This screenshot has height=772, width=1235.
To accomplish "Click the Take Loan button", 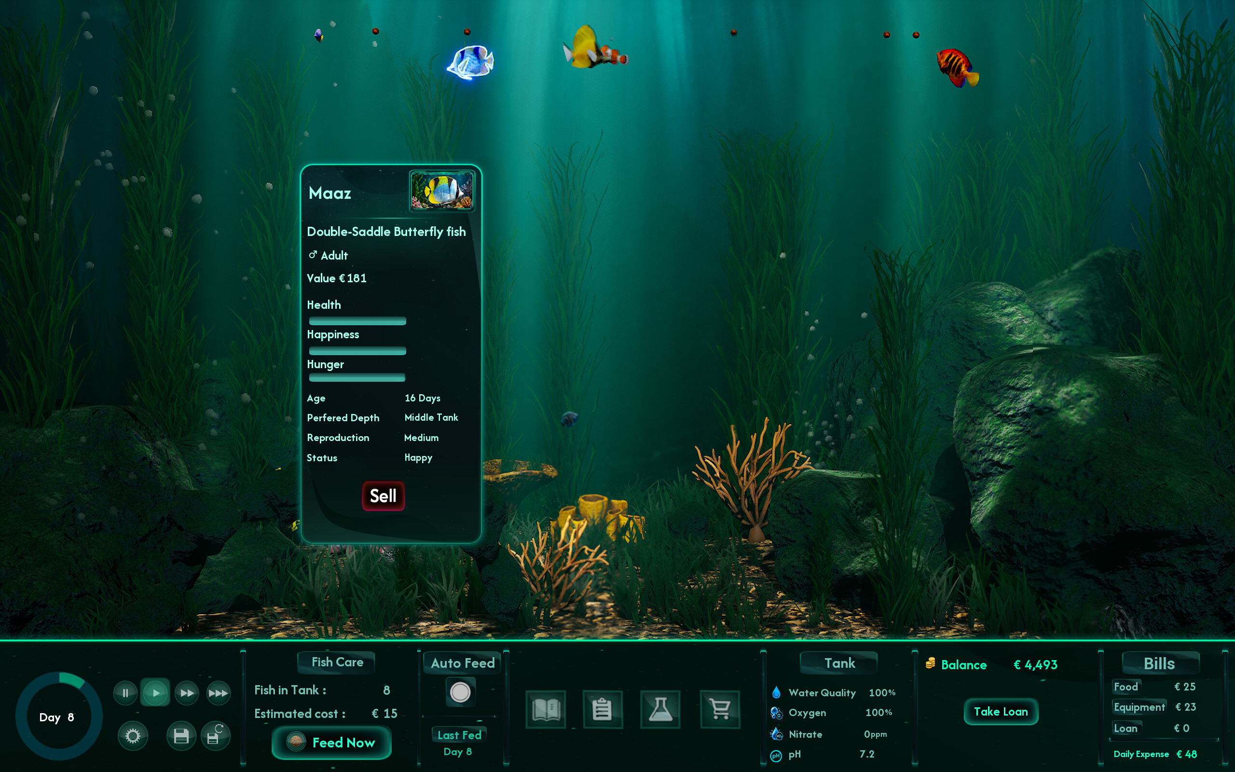I will [1001, 711].
